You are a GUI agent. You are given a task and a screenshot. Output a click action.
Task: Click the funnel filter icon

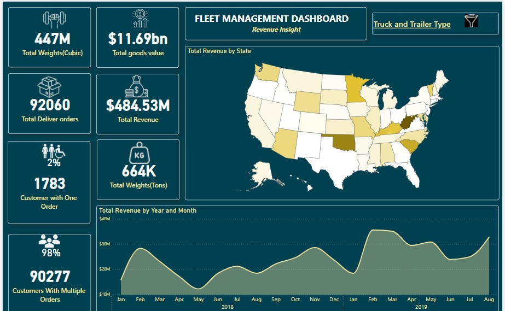(471, 21)
